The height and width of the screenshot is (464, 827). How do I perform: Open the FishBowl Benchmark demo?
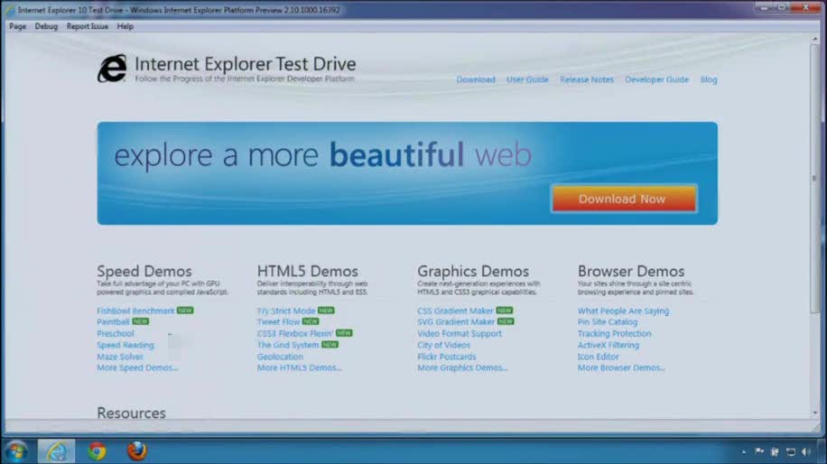pos(135,311)
